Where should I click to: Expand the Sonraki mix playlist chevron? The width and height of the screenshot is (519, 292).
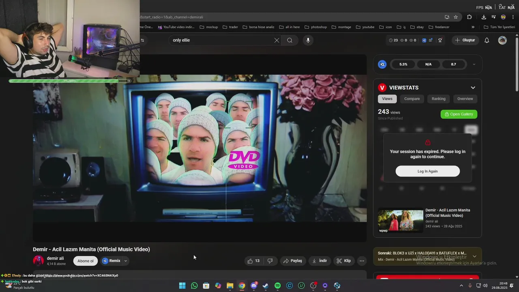[x=474, y=256]
